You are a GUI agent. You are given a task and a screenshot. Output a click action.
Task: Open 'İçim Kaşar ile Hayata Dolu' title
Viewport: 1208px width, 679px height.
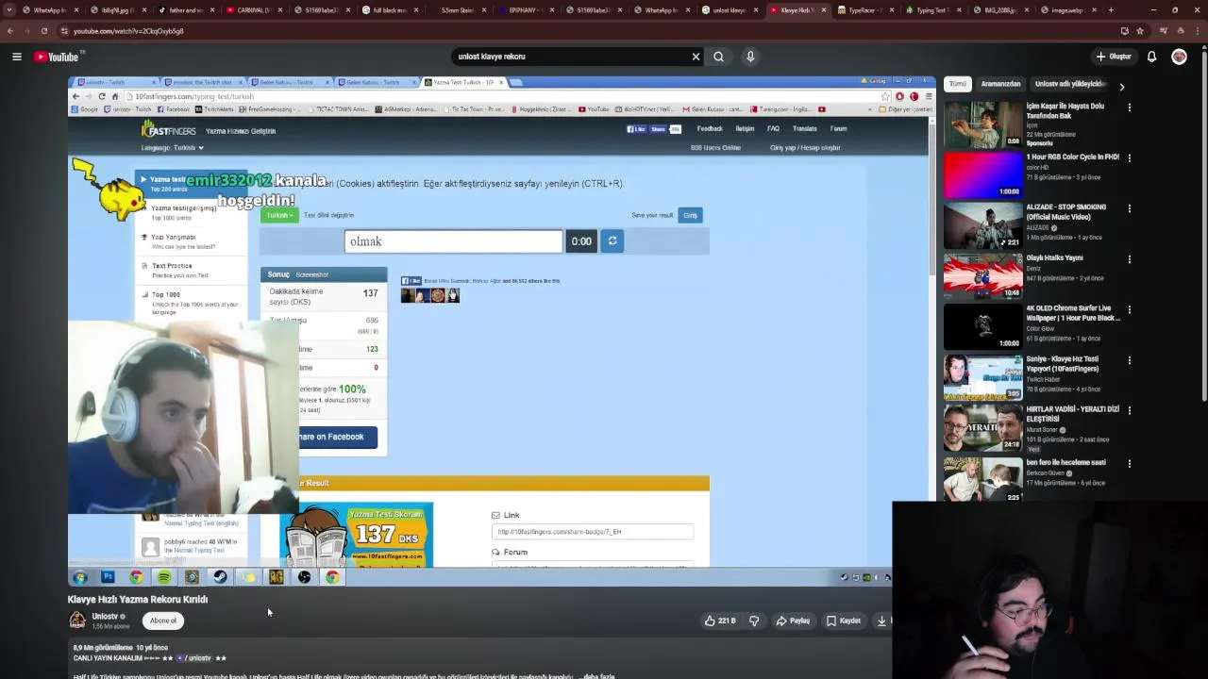pos(1066,110)
